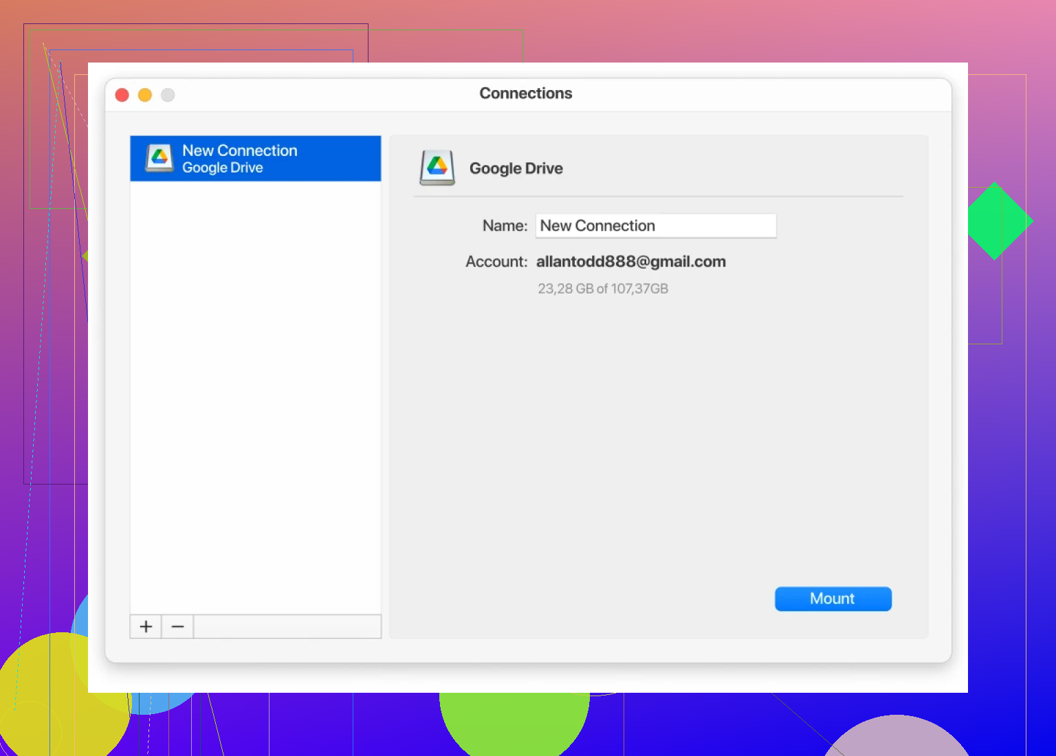Click the Google Drive subtitle under New Connection
The width and height of the screenshot is (1056, 756).
(x=222, y=168)
